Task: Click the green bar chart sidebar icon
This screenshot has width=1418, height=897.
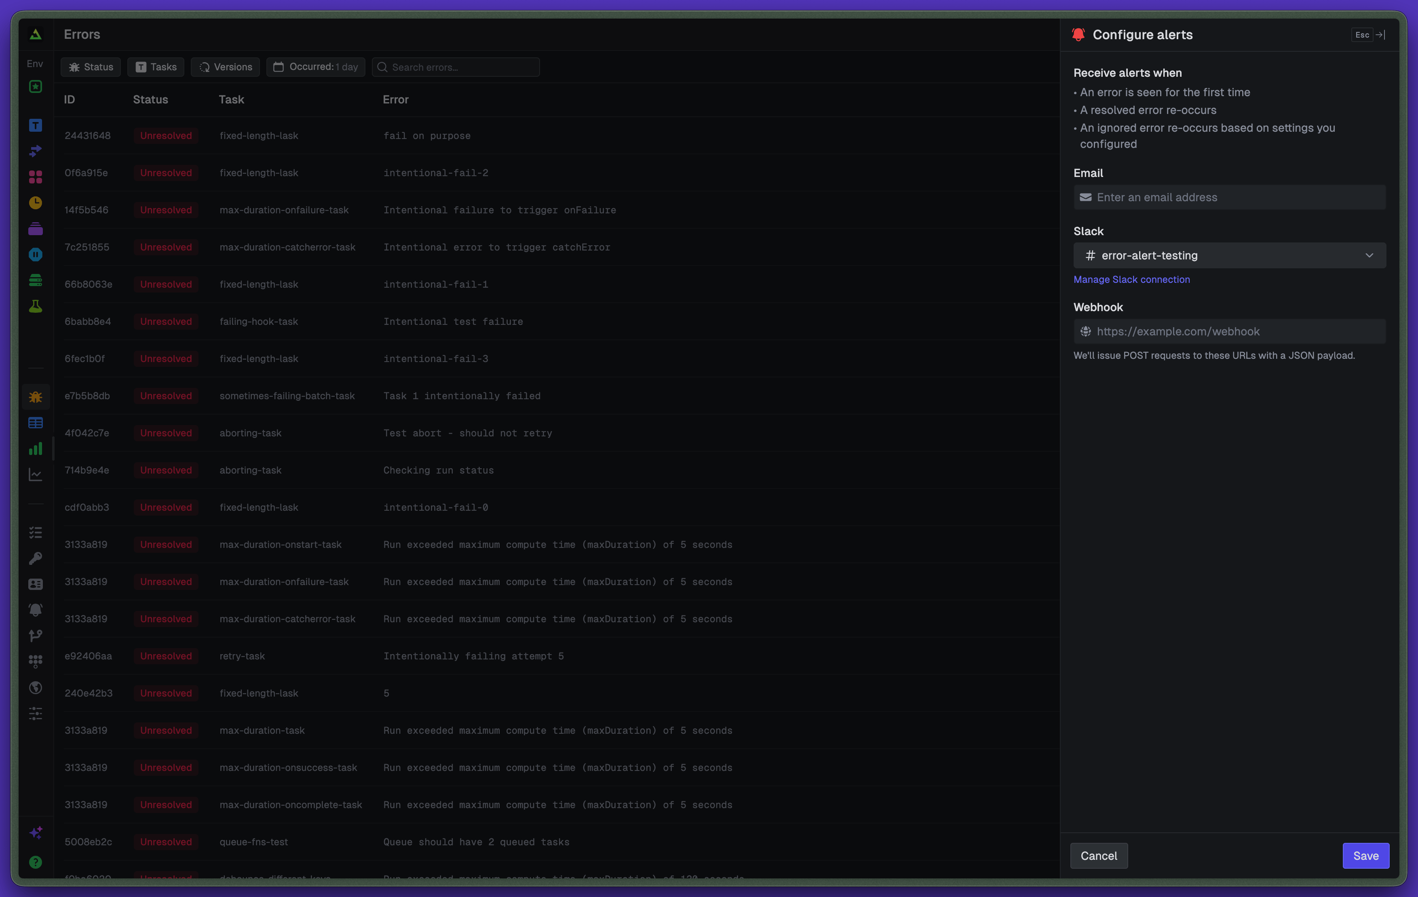Action: pos(35,448)
